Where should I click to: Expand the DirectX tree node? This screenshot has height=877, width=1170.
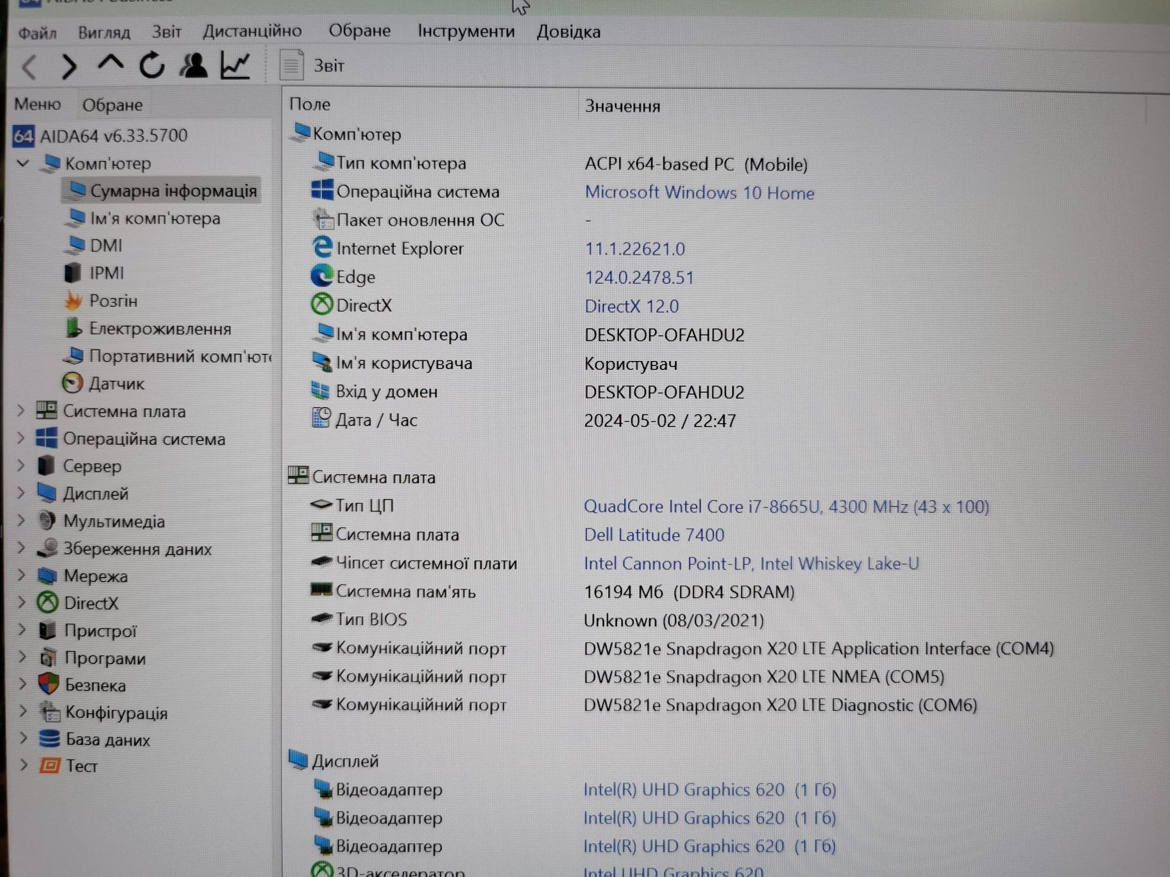pyautogui.click(x=22, y=603)
